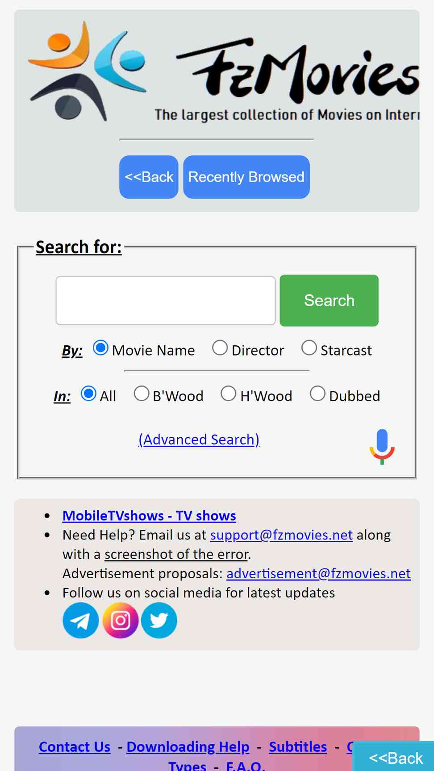
Task: Focus the movie search text field
Action: [x=166, y=300]
